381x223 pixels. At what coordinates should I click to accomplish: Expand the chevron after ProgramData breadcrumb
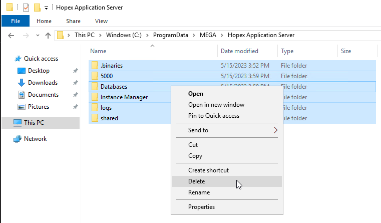(x=194, y=35)
